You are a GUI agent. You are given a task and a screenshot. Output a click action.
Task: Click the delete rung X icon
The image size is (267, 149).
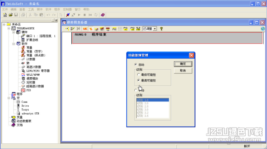pyautogui.click(x=78, y=29)
